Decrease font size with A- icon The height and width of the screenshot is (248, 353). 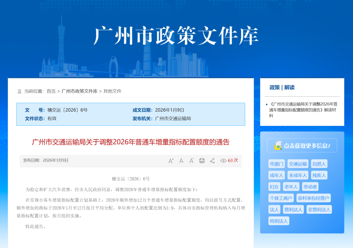191,161
